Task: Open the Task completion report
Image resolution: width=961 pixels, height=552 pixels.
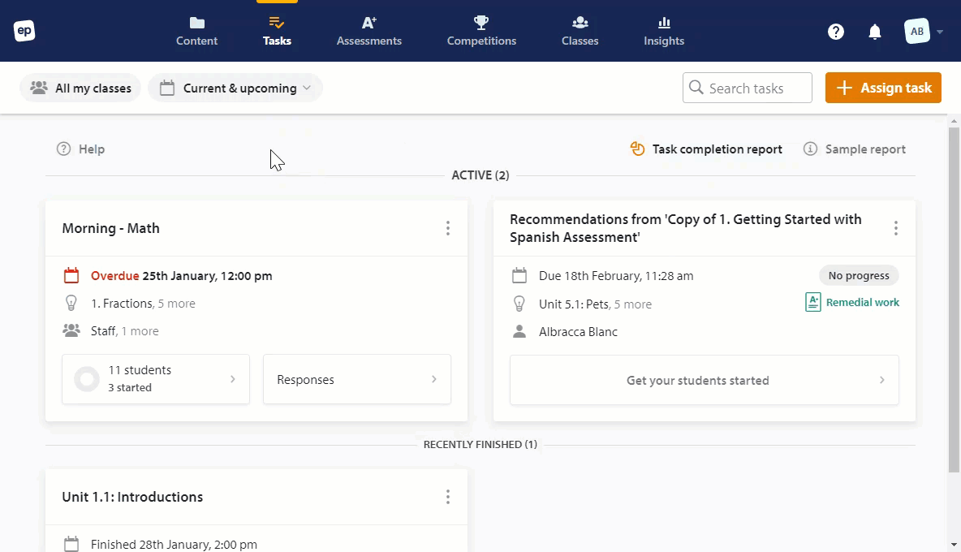Action: tap(706, 149)
